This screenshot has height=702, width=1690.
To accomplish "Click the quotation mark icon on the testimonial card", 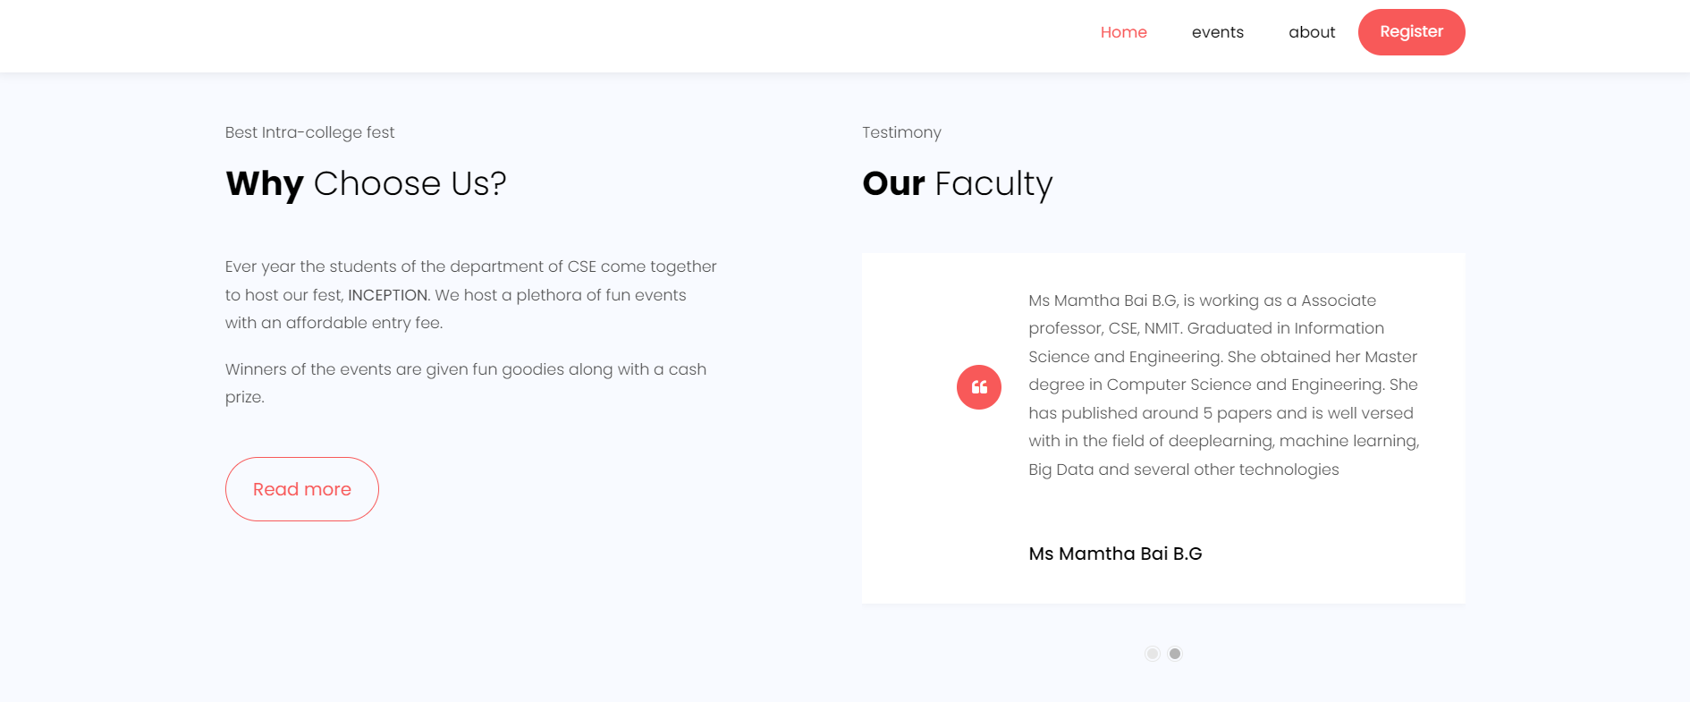I will pyautogui.click(x=979, y=387).
